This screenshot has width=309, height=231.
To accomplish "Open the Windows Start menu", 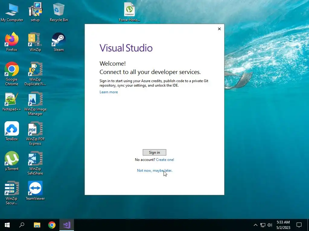I will pyautogui.click(x=7, y=225).
